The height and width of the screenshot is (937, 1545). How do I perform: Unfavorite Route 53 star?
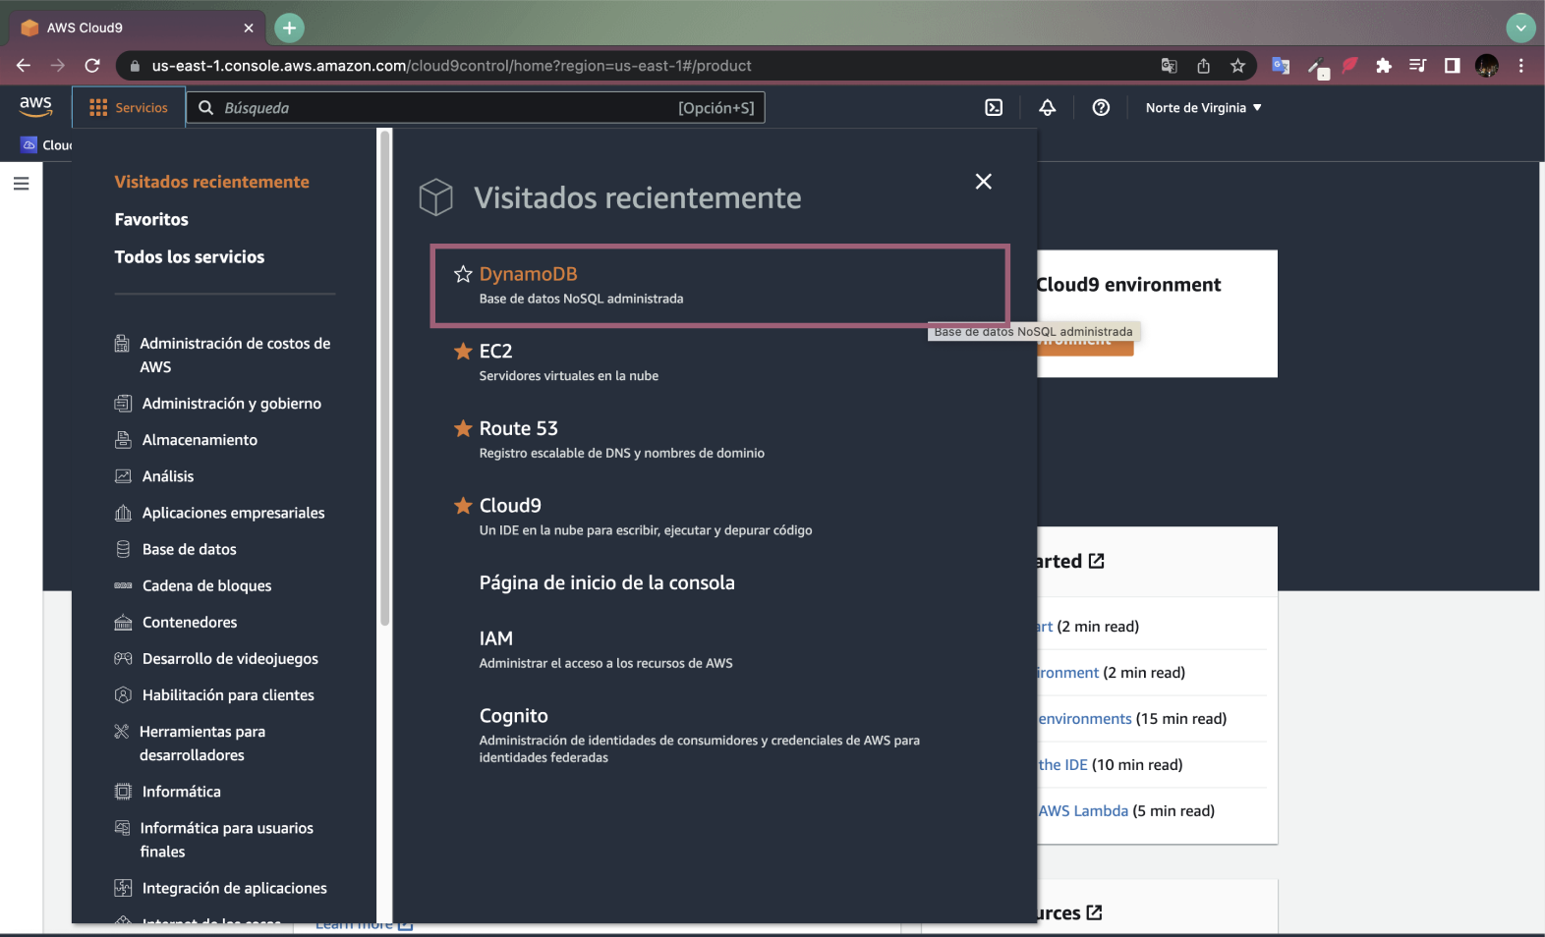[x=463, y=428]
